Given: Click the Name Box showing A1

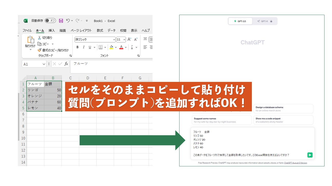Looking at the screenshot, I should (x=34, y=64).
